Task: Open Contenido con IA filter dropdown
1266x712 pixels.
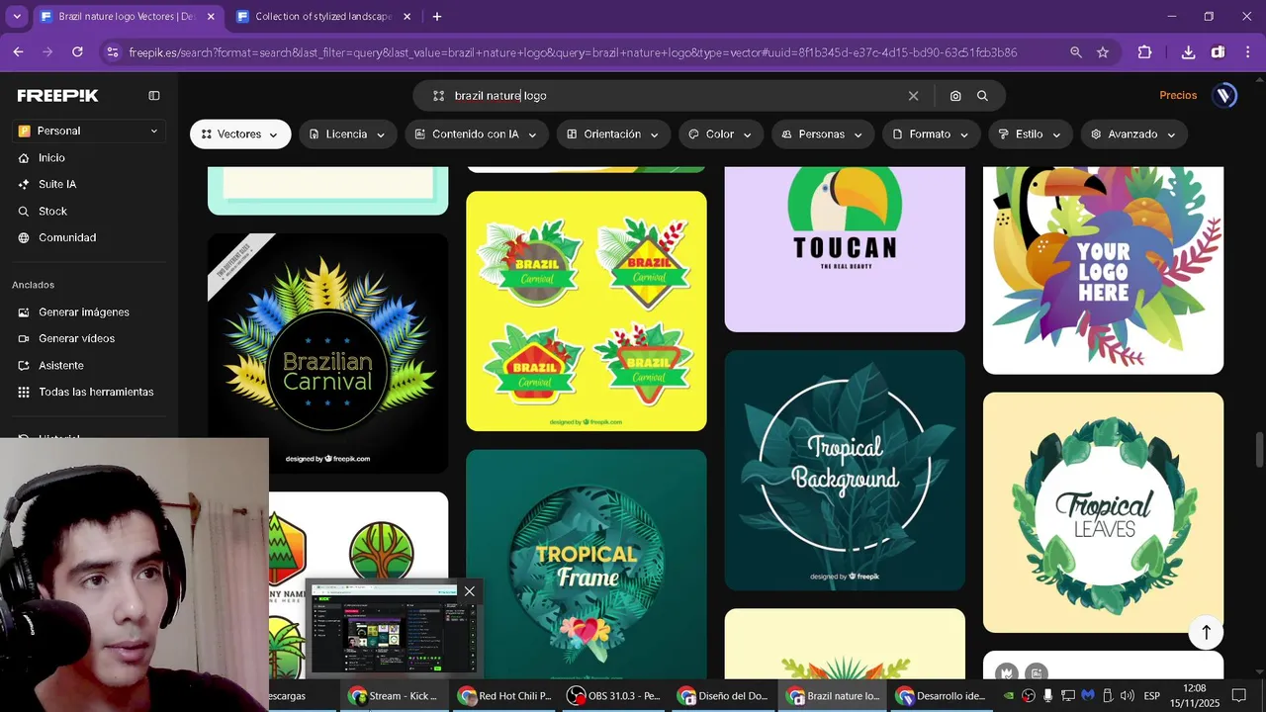Action: coord(477,134)
